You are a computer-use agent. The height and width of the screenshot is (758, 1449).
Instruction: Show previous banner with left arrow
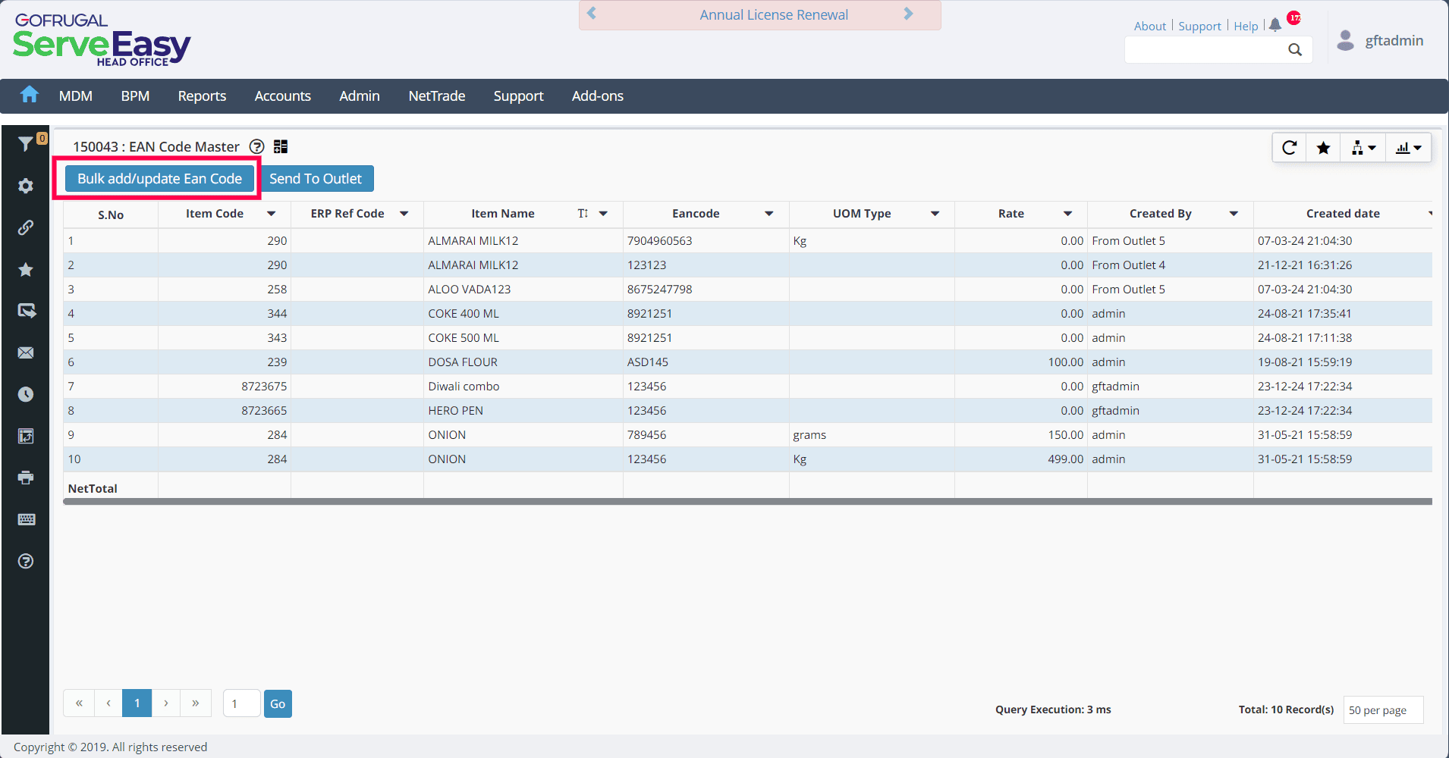[592, 14]
